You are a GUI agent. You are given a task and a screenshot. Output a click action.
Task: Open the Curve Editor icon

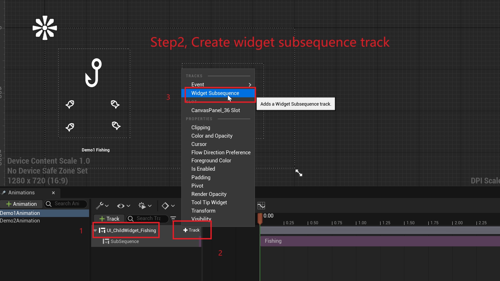(261, 205)
